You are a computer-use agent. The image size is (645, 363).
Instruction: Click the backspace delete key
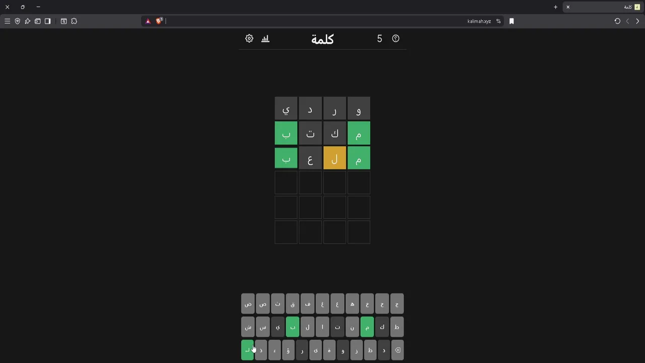pyautogui.click(x=397, y=350)
